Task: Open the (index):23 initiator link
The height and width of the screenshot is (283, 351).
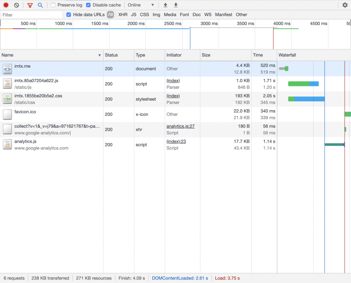Action: pos(176,141)
